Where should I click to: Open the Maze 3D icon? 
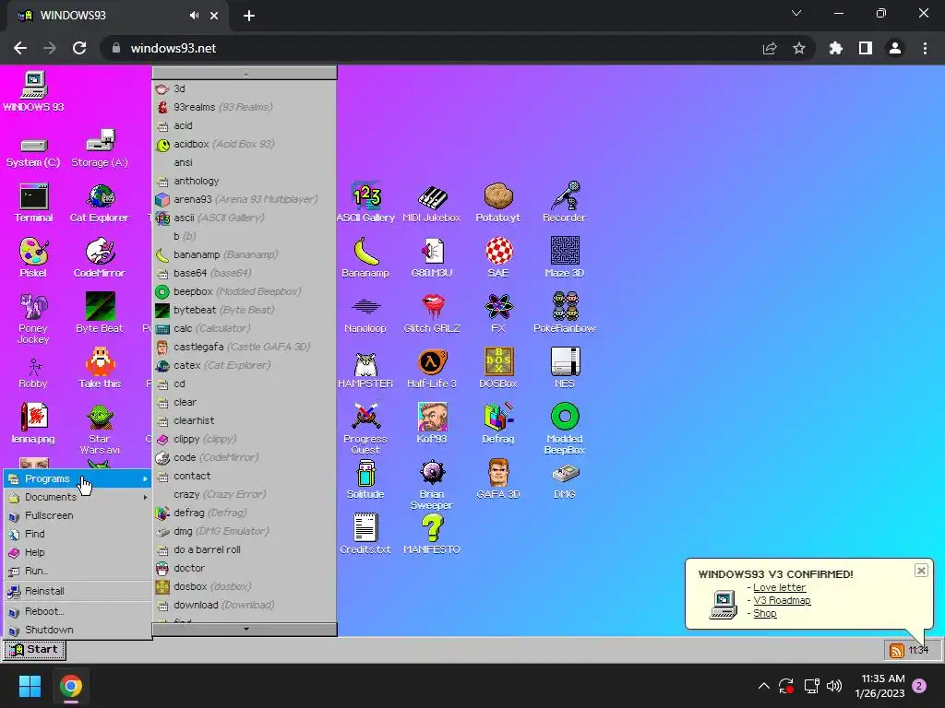[565, 258]
